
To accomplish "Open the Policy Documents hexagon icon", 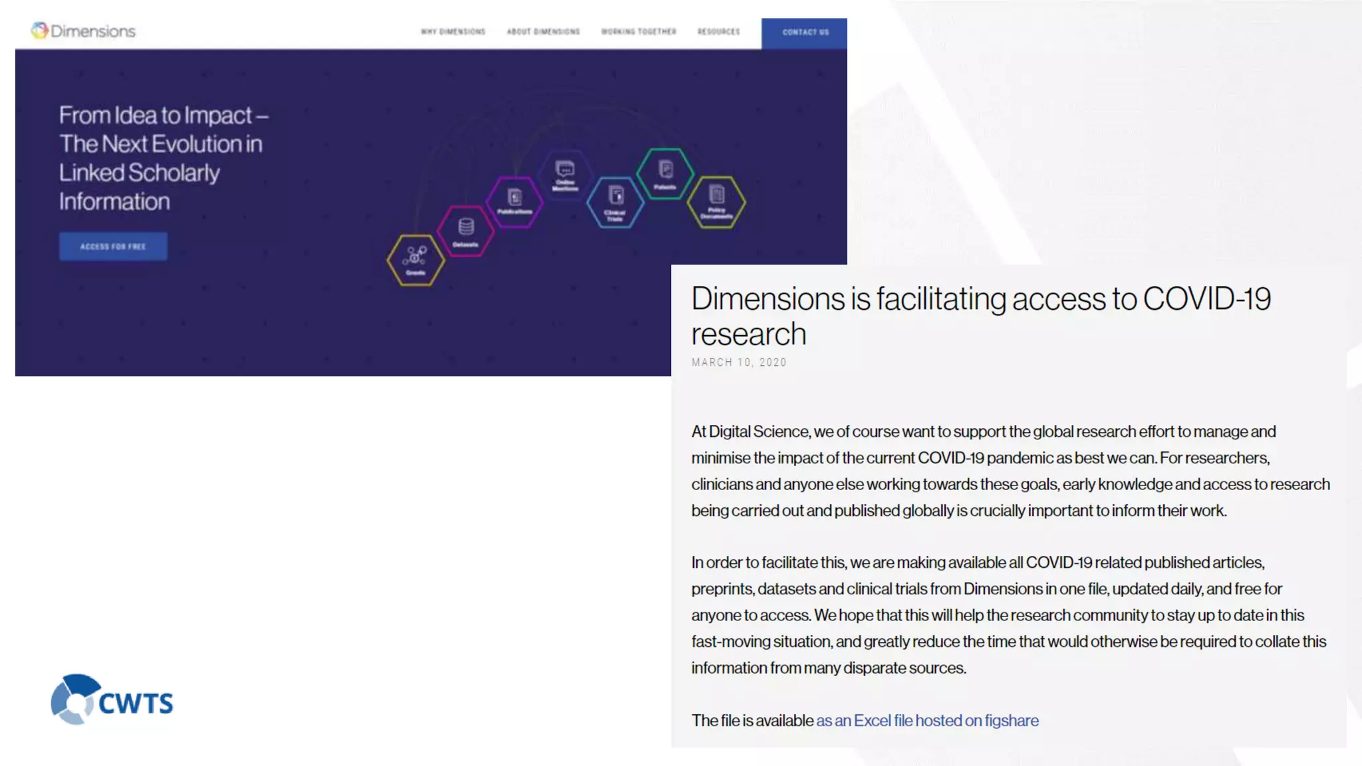I will (716, 201).
